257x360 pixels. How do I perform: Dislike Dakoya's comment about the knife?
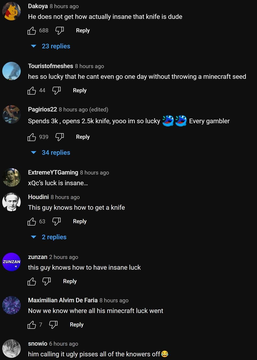(59, 31)
